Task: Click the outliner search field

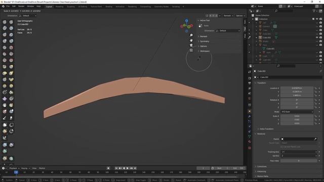Action: click(283, 11)
